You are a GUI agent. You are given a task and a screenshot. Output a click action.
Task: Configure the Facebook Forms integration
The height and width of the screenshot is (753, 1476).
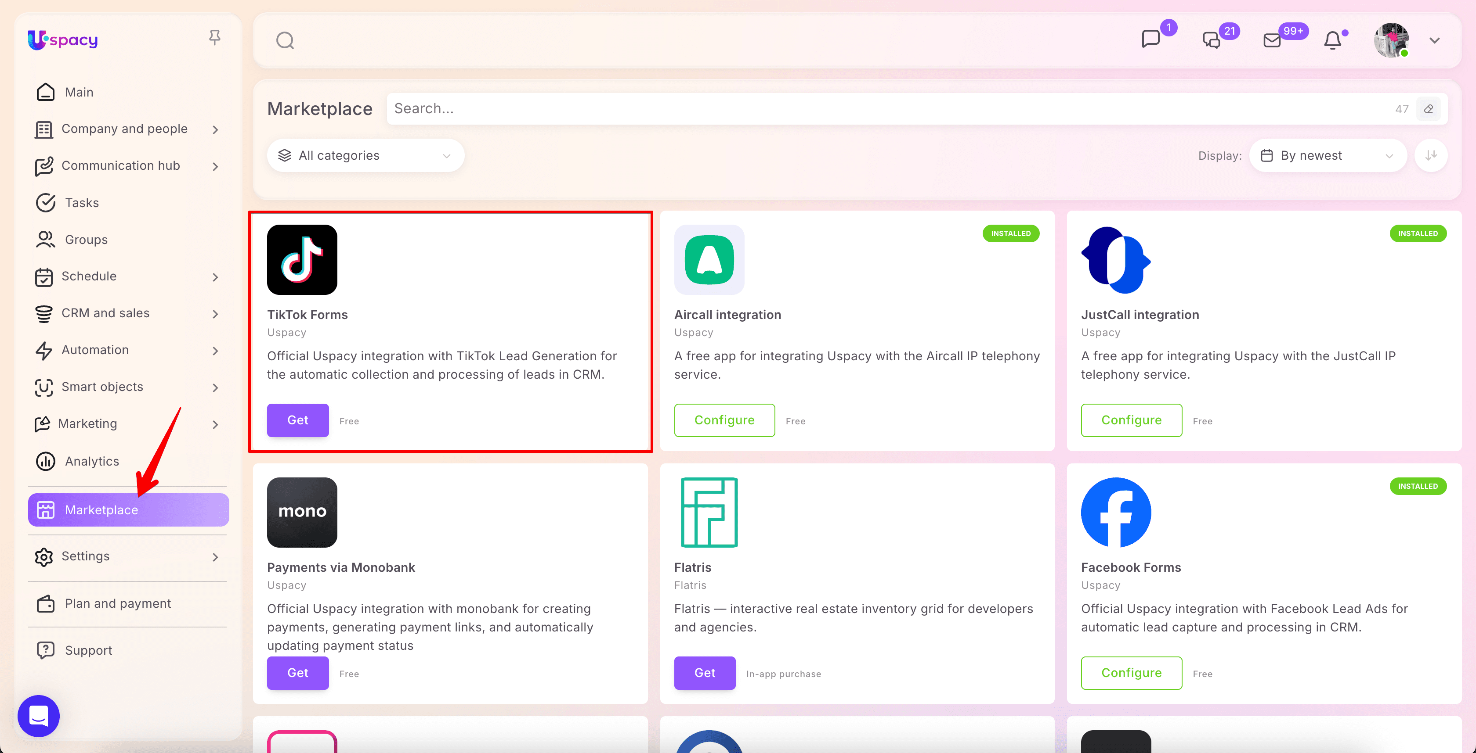pyautogui.click(x=1131, y=673)
